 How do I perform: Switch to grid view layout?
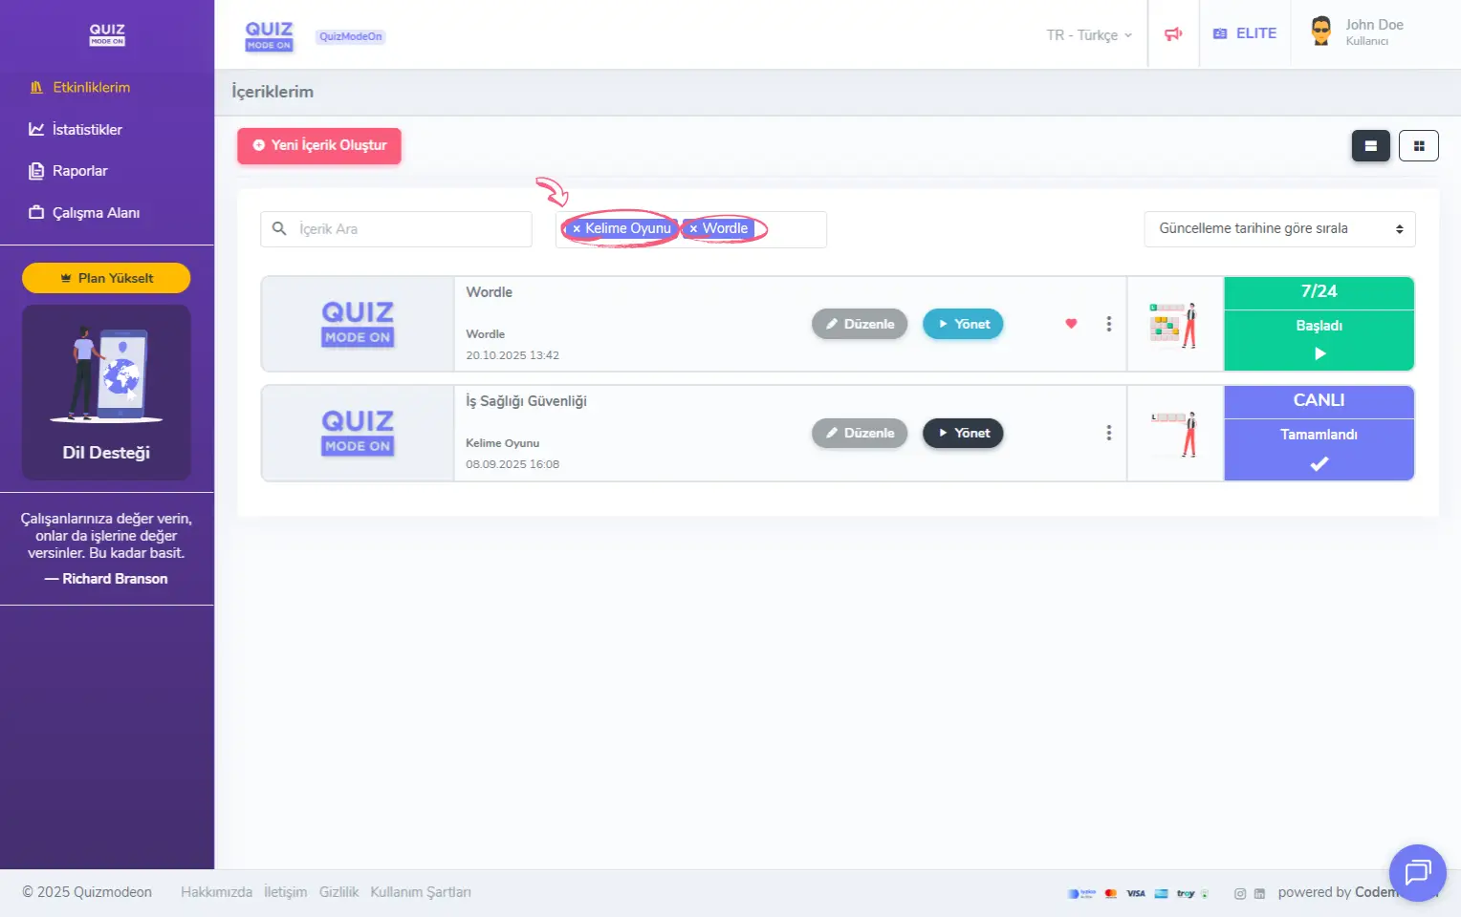pos(1418,146)
